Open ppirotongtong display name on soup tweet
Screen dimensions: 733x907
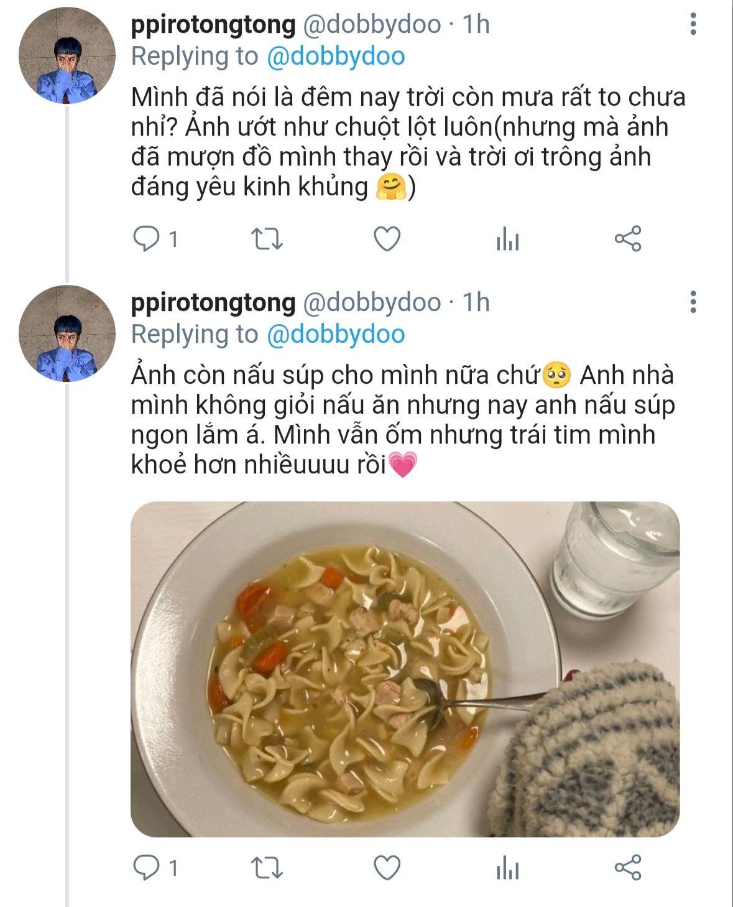click(213, 302)
